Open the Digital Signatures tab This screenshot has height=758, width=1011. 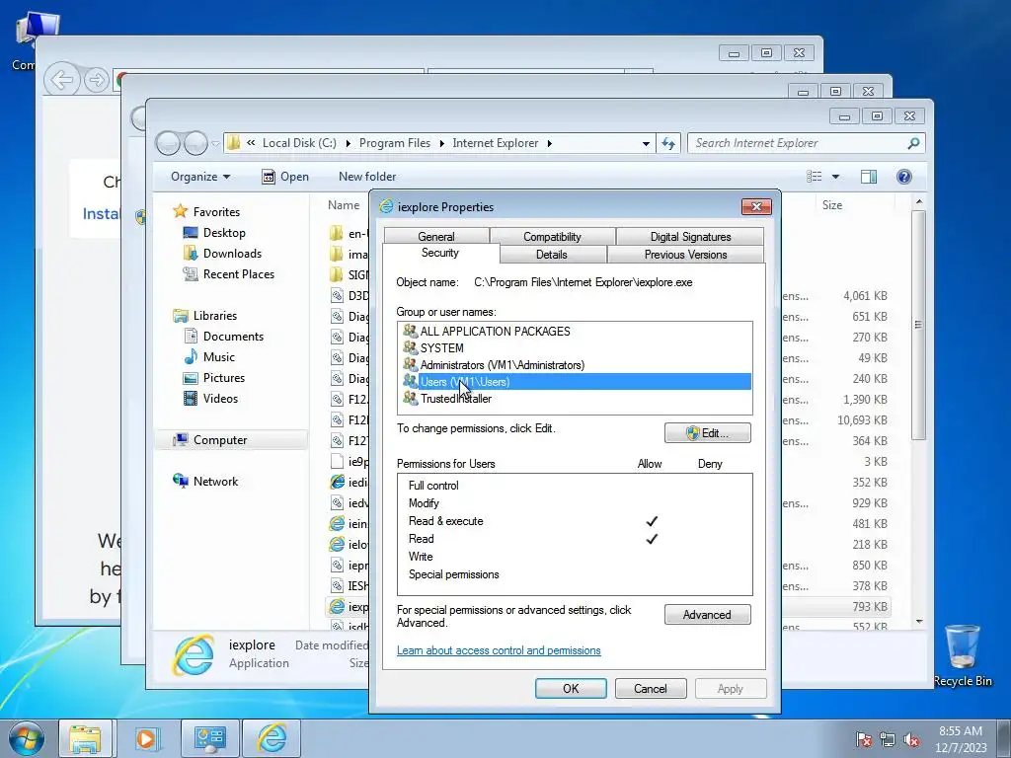coord(690,237)
